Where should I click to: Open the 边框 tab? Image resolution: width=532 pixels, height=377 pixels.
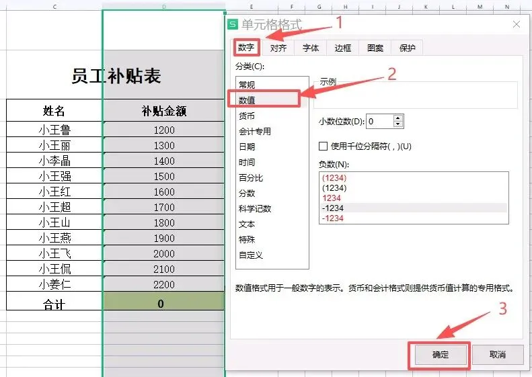pyautogui.click(x=343, y=48)
